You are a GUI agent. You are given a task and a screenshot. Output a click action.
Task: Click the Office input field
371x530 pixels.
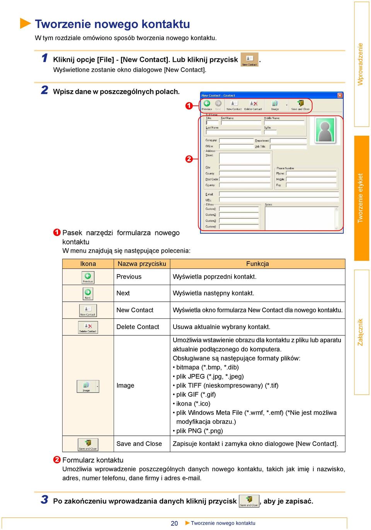(x=236, y=147)
